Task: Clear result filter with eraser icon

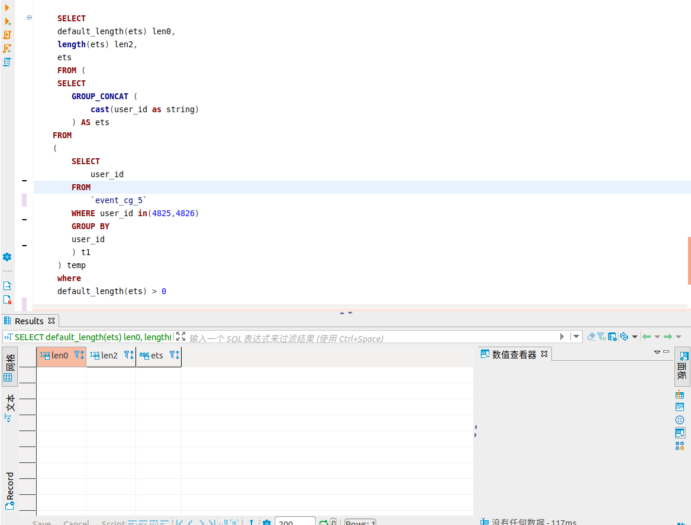Action: [x=590, y=337]
